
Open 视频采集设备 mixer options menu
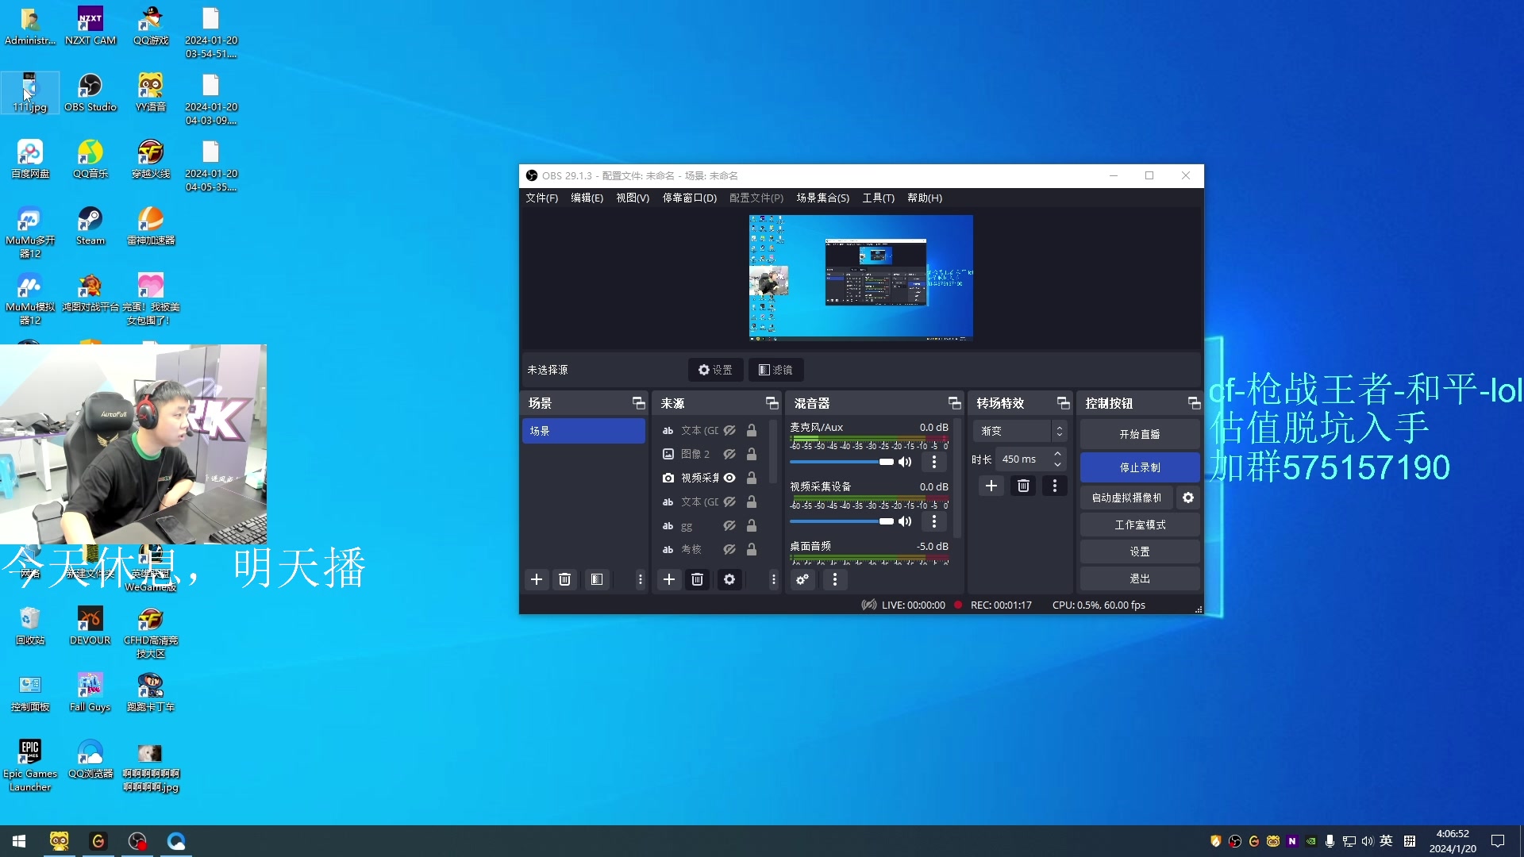934,521
